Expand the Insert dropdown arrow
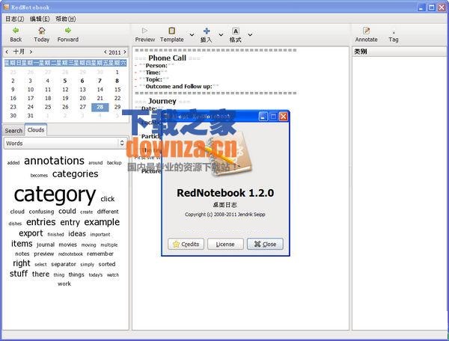Viewport: 449px width, 341px height. click(221, 34)
